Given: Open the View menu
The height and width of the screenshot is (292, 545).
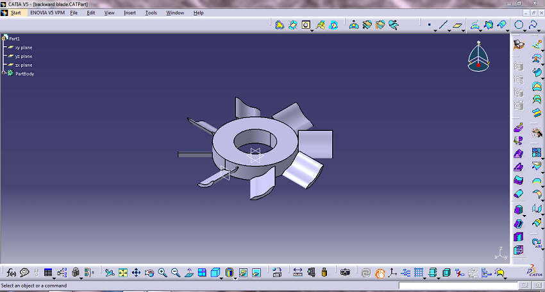Looking at the screenshot, I should point(110,13).
